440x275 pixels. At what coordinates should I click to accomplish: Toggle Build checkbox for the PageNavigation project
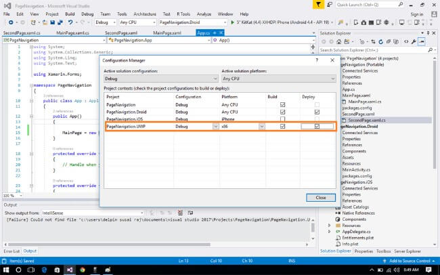[x=282, y=104]
